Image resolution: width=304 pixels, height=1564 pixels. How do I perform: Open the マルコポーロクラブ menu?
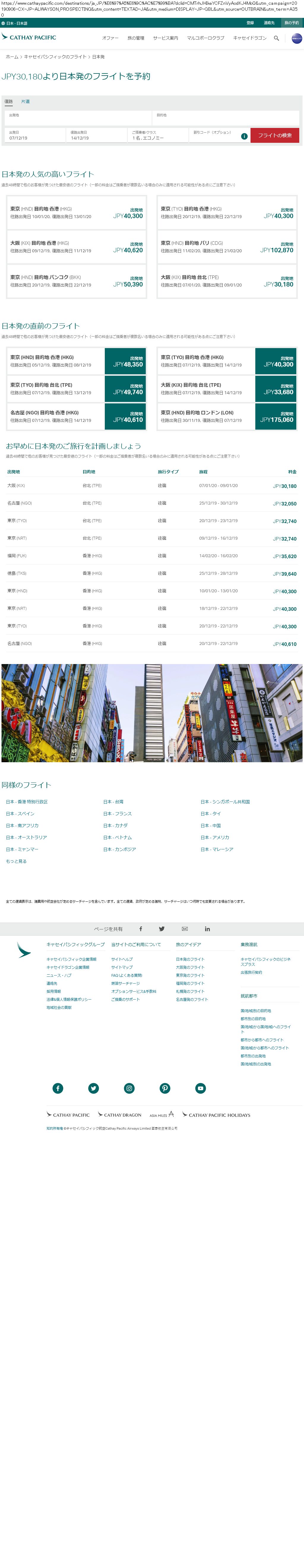point(205,38)
